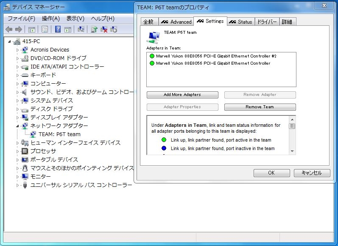Toggle the show/hide action pane toolbar icon
The width and height of the screenshot is (338, 246).
click(68, 30)
